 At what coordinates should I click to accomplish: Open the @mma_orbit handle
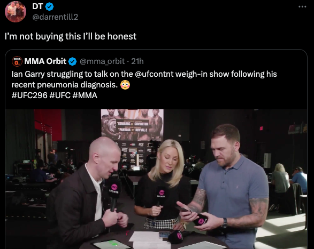tap(102, 61)
